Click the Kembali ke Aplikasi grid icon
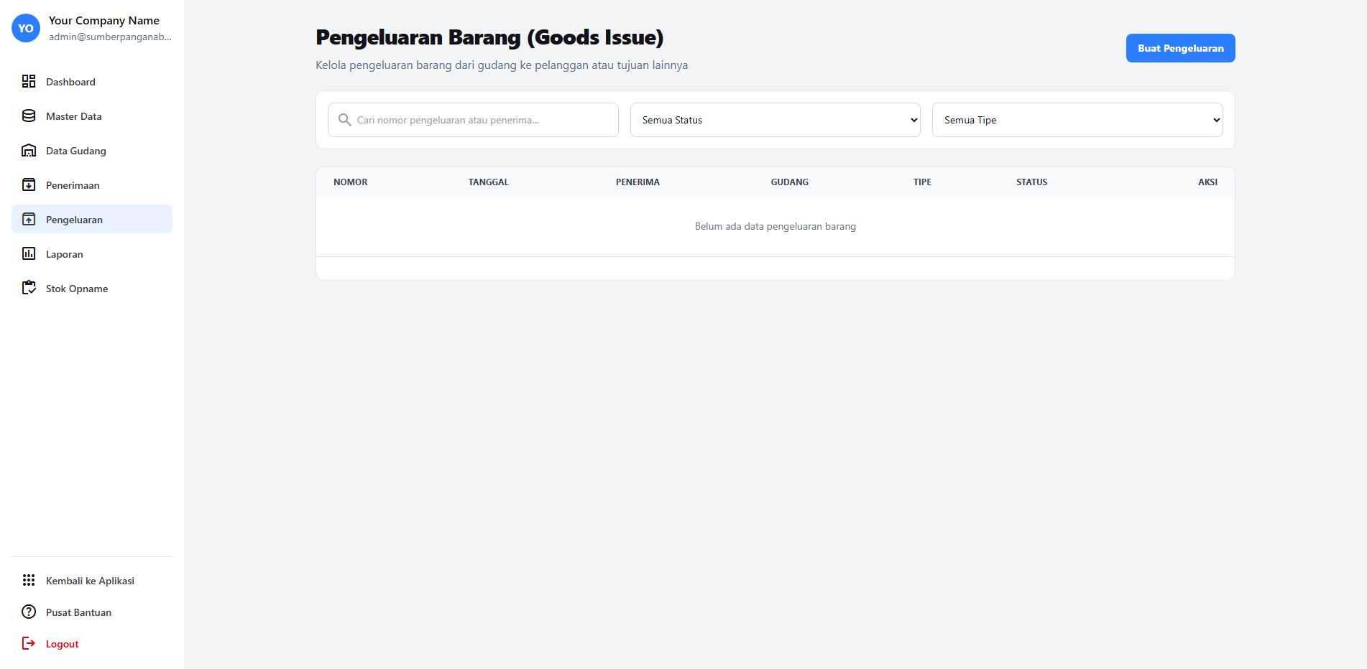1367x669 pixels. [29, 581]
